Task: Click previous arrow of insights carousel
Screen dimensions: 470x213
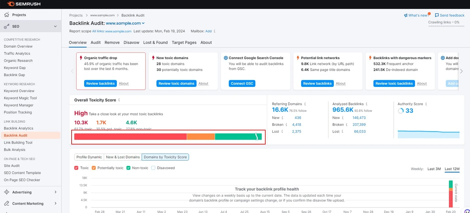Action: click(73, 71)
